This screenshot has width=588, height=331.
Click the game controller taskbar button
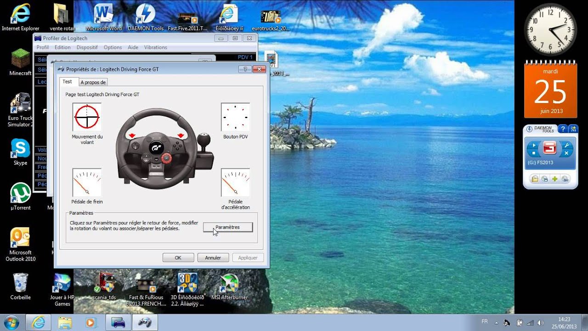(x=145, y=323)
